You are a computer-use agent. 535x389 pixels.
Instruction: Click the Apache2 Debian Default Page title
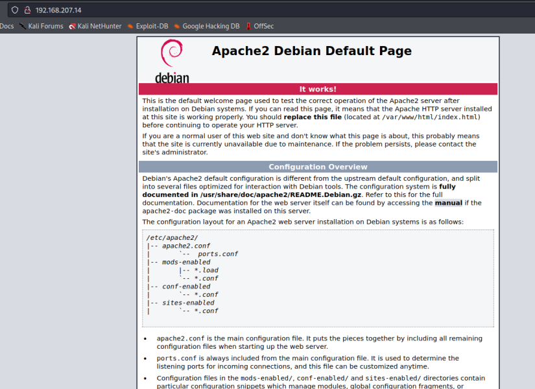(x=312, y=51)
